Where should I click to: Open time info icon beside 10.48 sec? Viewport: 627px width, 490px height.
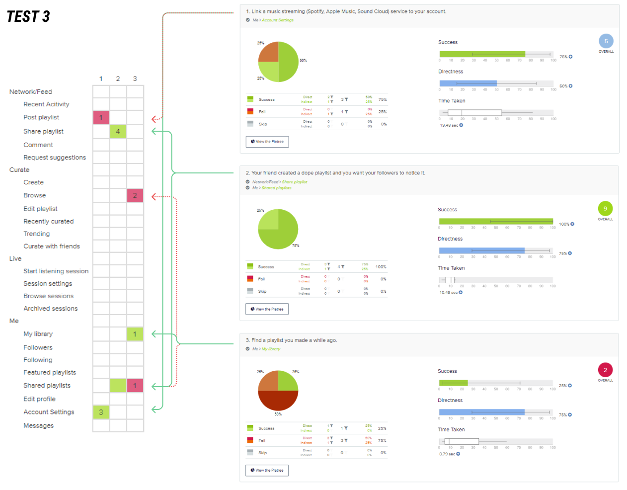click(x=461, y=292)
